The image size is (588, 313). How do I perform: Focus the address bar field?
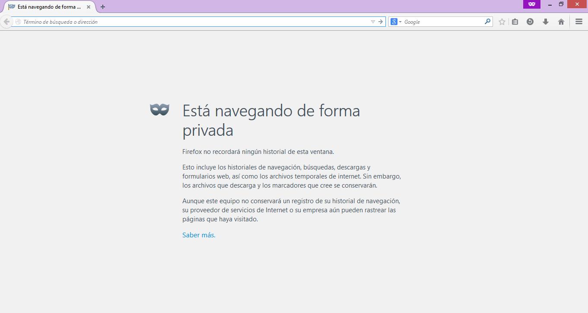194,22
